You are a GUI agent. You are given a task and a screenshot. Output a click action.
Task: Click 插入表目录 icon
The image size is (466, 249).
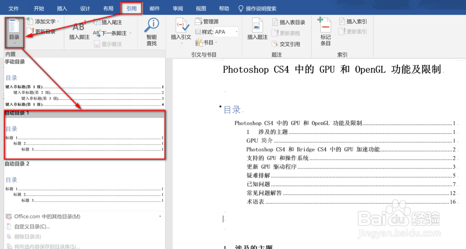click(x=275, y=22)
